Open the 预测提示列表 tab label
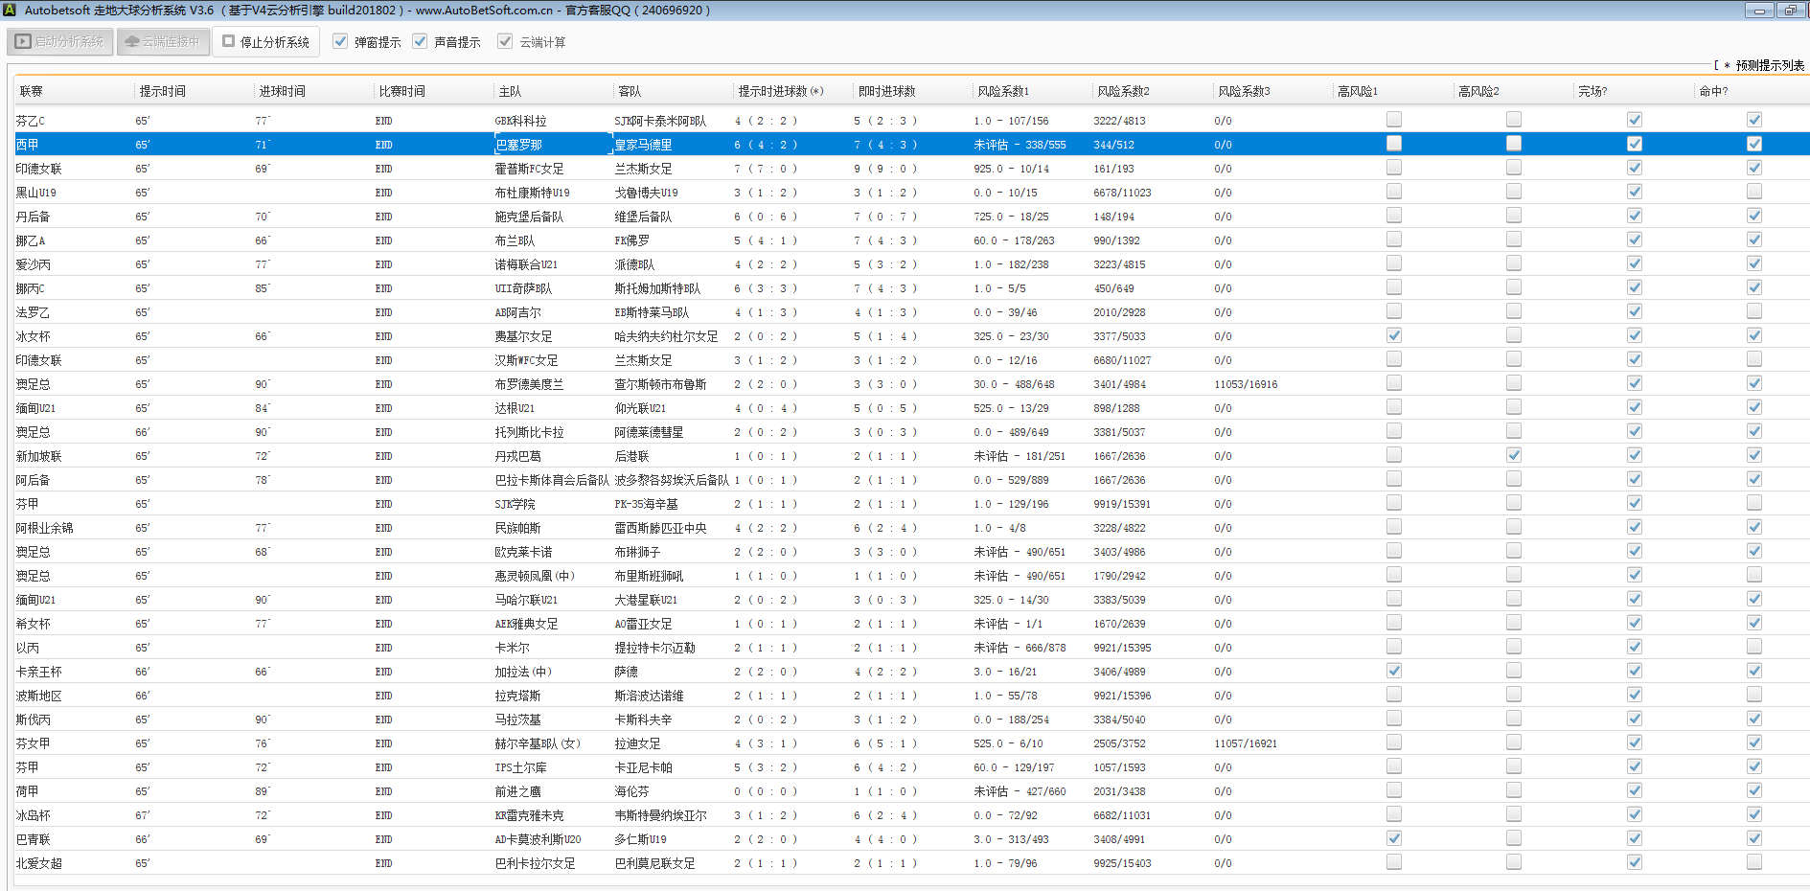Viewport: 1810px width, 891px height. (1769, 66)
